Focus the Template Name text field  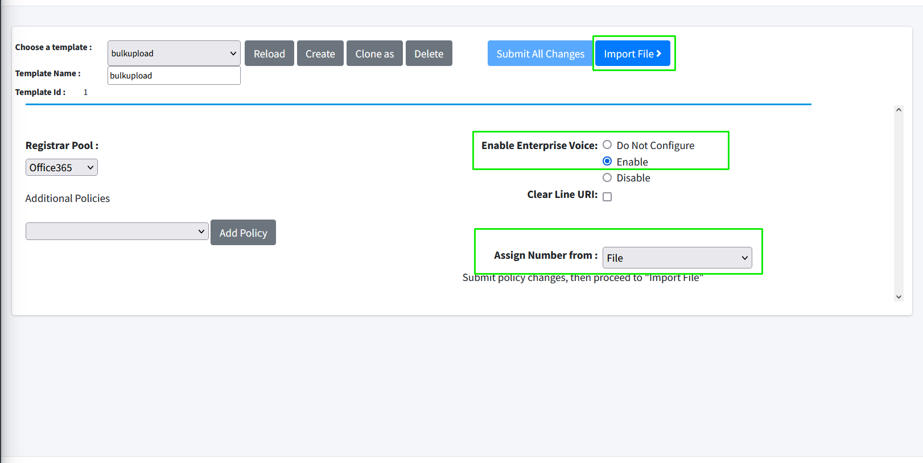tap(174, 76)
